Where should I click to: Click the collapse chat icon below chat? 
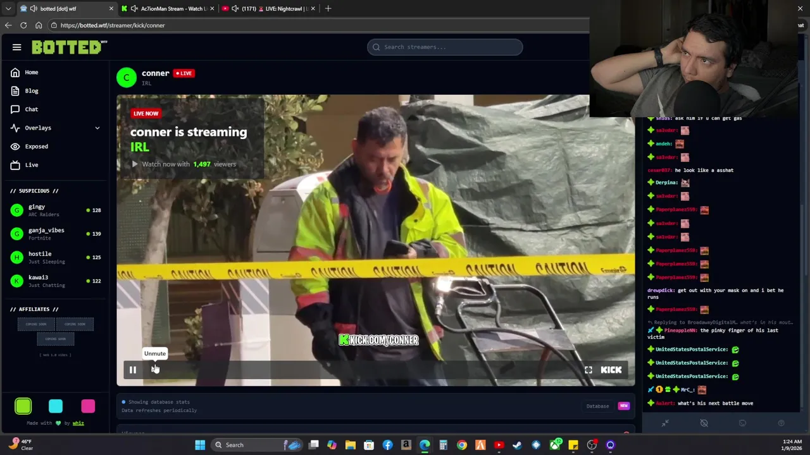[665, 423]
